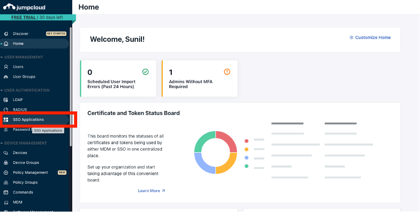Select the SSO Applications grid icon
Viewport: 420px width, 212px height.
(6, 119)
